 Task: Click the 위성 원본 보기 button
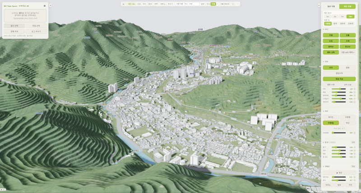[339, 129]
